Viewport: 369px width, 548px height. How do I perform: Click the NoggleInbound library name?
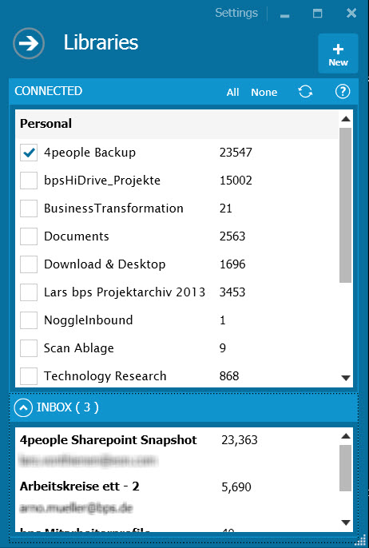[x=89, y=320]
